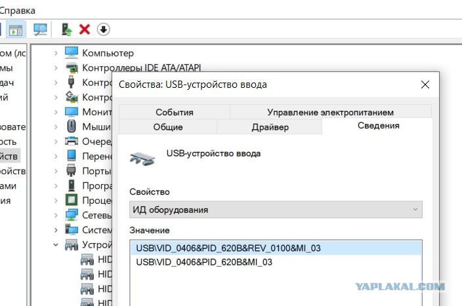This screenshot has width=462, height=306.
Task: Click the Программные устройства tower icon
Action: pos(72,185)
